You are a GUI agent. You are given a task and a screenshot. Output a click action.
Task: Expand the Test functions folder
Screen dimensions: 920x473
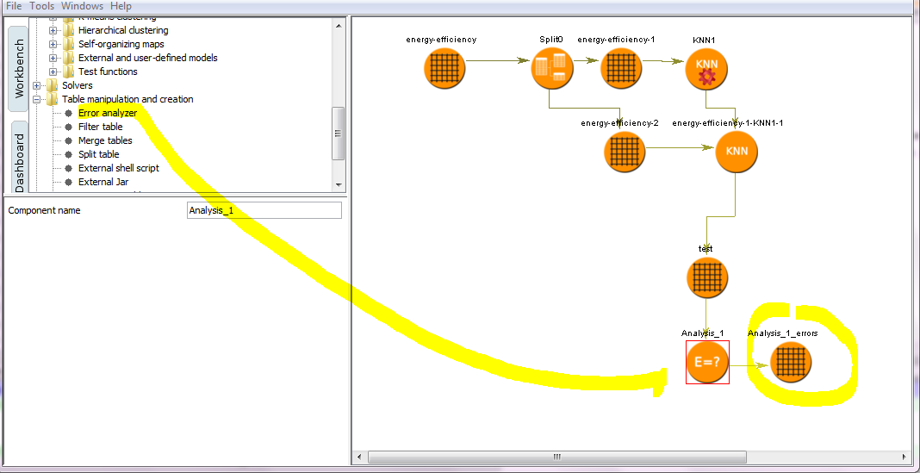(x=53, y=72)
